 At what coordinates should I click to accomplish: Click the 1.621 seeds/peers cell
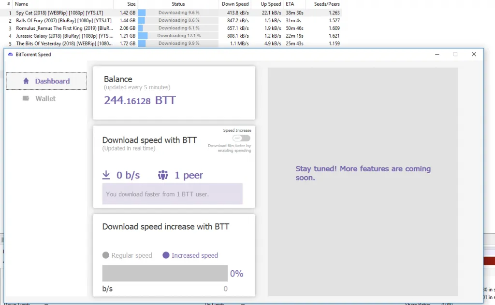pos(334,36)
